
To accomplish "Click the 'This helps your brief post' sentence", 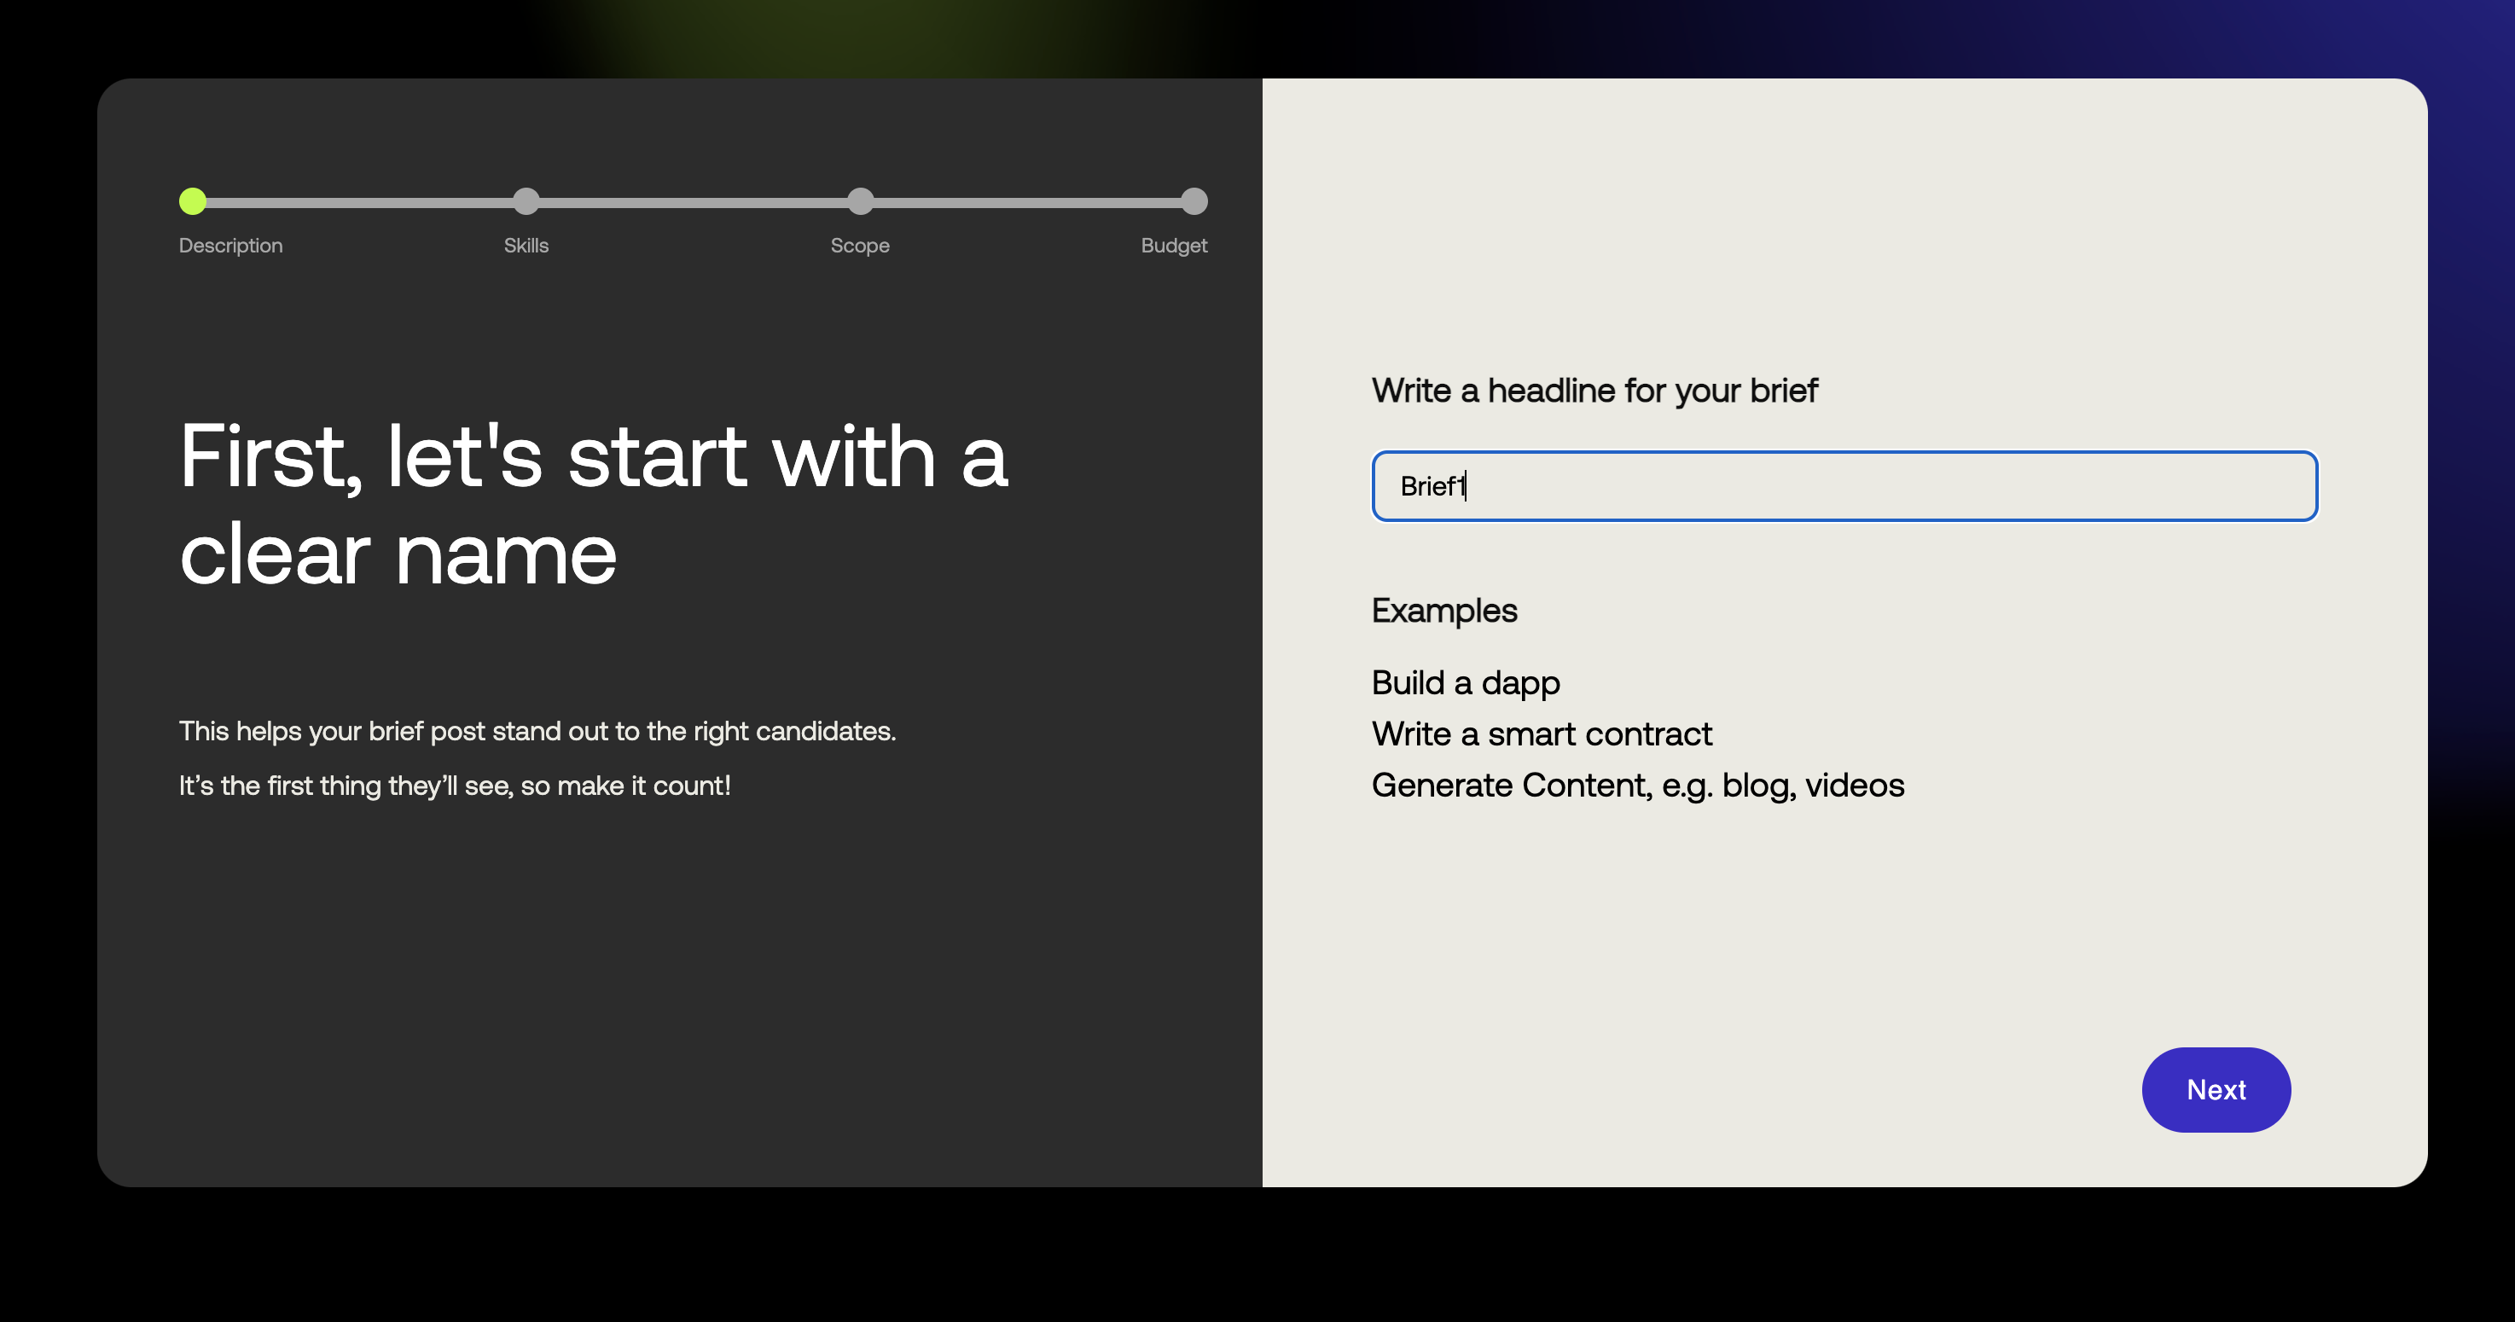I will (x=537, y=731).
